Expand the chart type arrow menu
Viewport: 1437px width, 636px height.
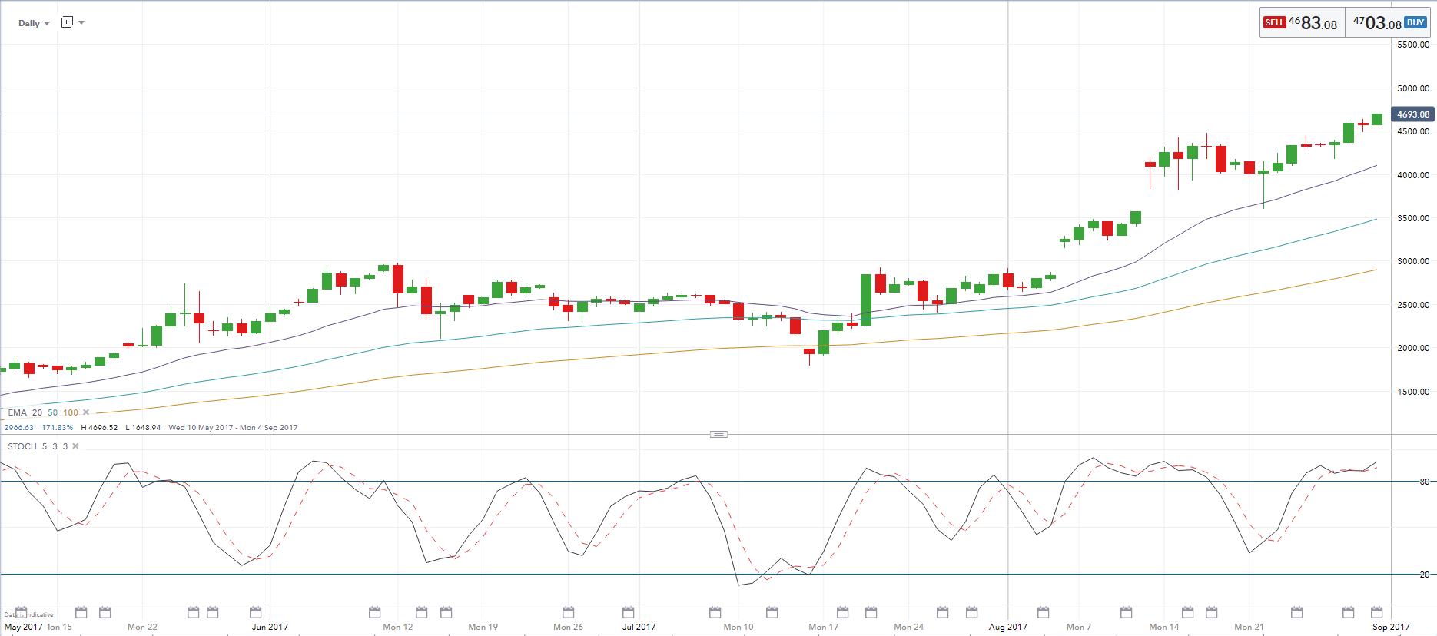pyautogui.click(x=81, y=22)
